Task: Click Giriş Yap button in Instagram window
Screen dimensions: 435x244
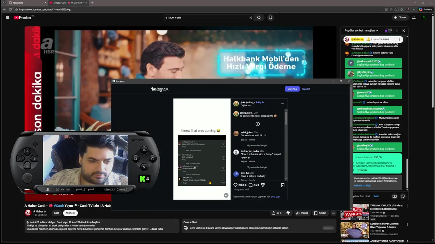Action: [292, 89]
